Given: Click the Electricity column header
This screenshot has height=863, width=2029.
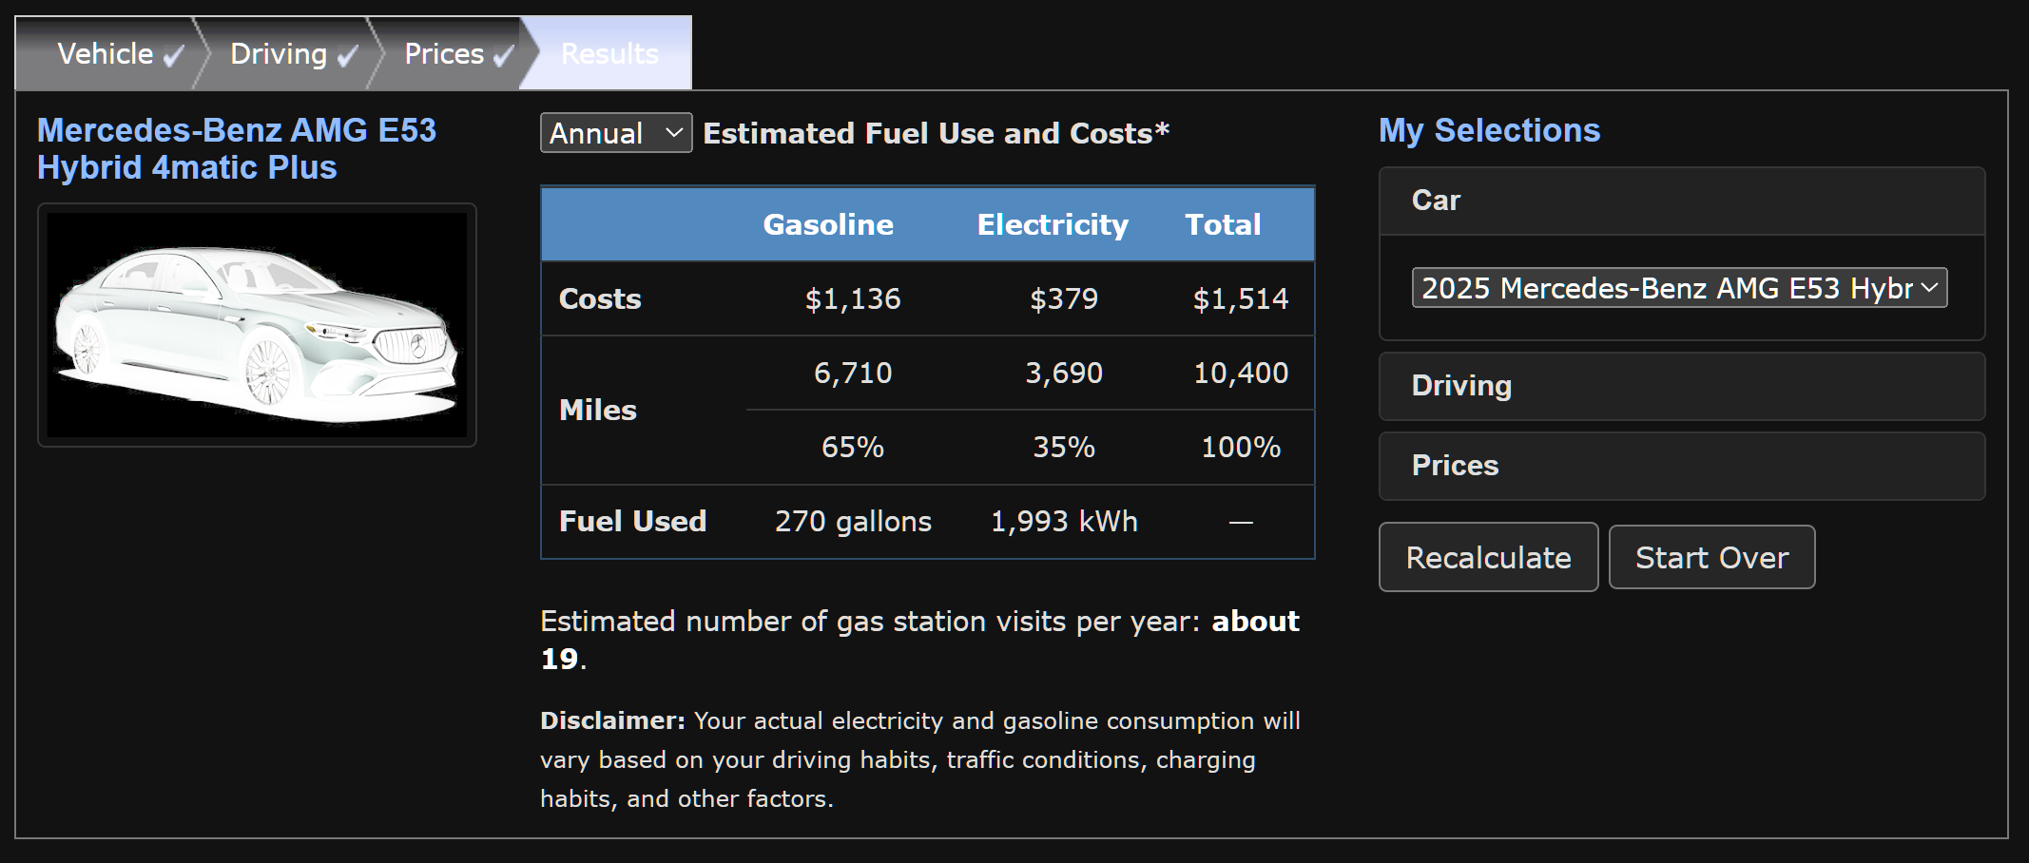Looking at the screenshot, I should click(x=1053, y=224).
